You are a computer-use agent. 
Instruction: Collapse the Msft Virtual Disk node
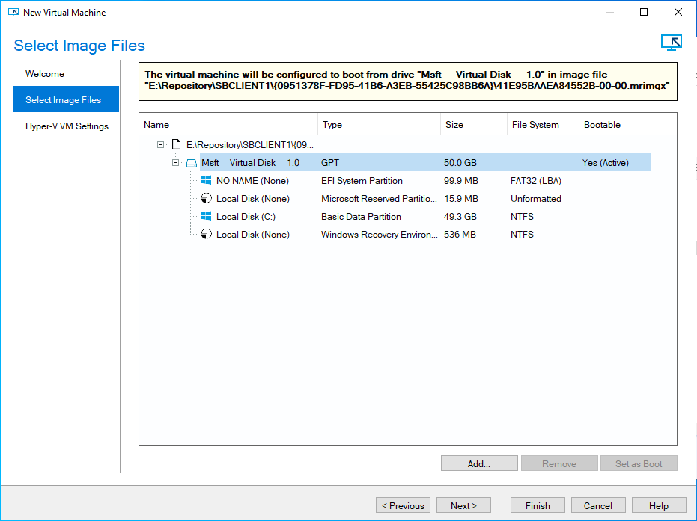pos(174,162)
